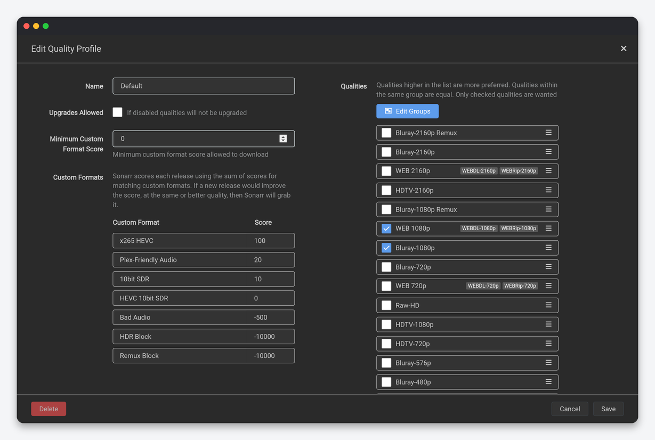Check the HDTV-2160p quality

[x=386, y=190]
